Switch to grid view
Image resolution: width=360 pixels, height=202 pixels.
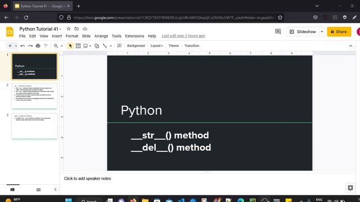[38, 190]
